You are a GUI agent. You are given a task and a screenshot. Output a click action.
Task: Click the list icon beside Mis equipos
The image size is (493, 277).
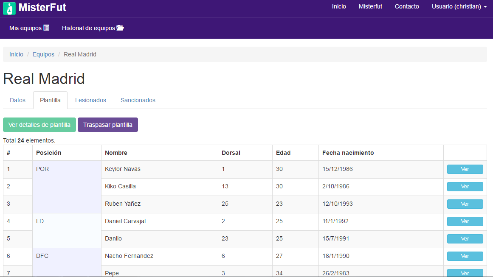[47, 28]
